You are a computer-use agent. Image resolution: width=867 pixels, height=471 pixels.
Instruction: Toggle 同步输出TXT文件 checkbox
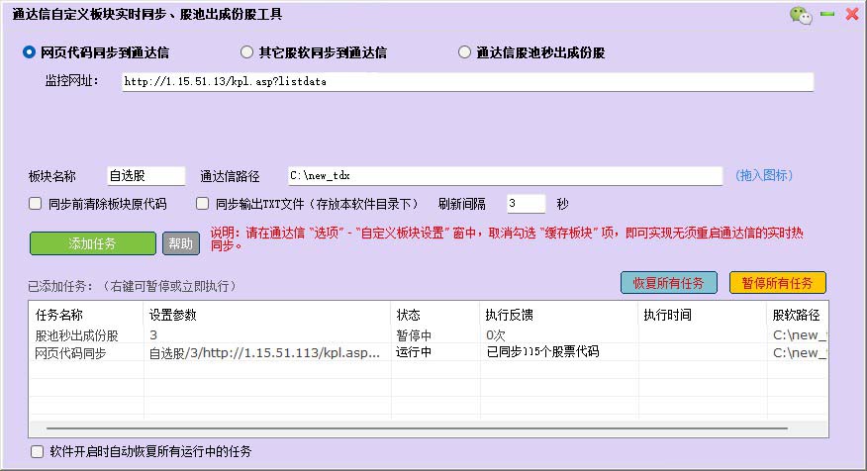pos(203,205)
